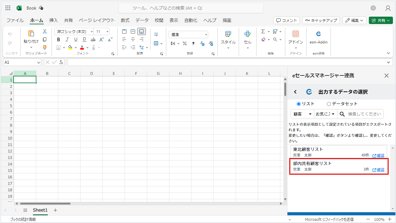396x223 pixels.
Task: Click the formula bar input
Action: (x=226, y=62)
